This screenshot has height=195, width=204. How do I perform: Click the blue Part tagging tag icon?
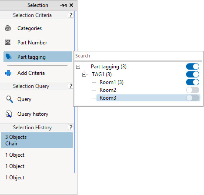click(x=9, y=57)
